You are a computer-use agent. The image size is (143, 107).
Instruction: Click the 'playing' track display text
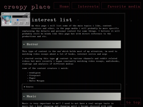[x=25, y=17]
